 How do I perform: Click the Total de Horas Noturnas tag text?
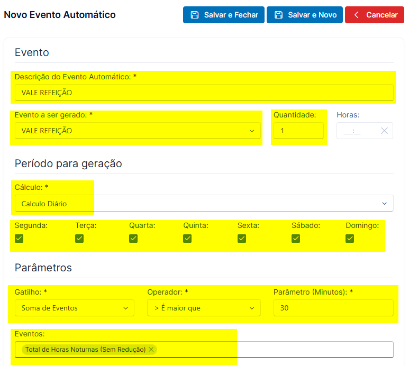(85, 349)
